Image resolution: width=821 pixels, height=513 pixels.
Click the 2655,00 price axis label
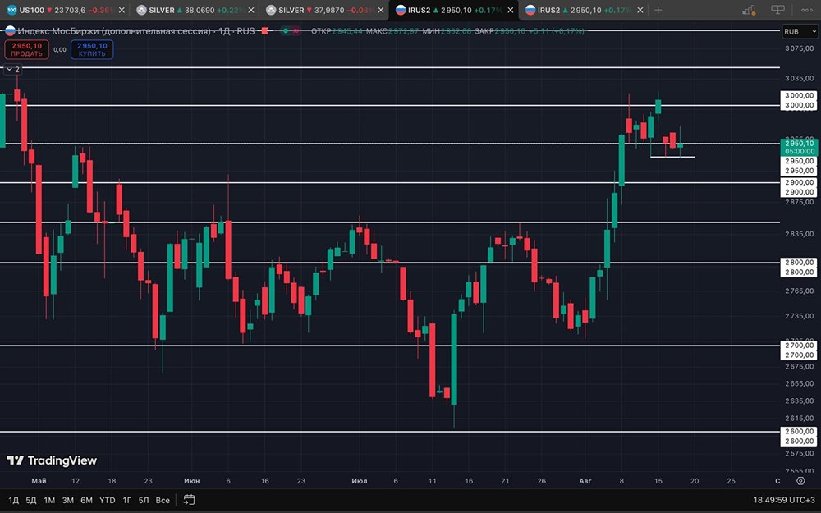pos(800,383)
